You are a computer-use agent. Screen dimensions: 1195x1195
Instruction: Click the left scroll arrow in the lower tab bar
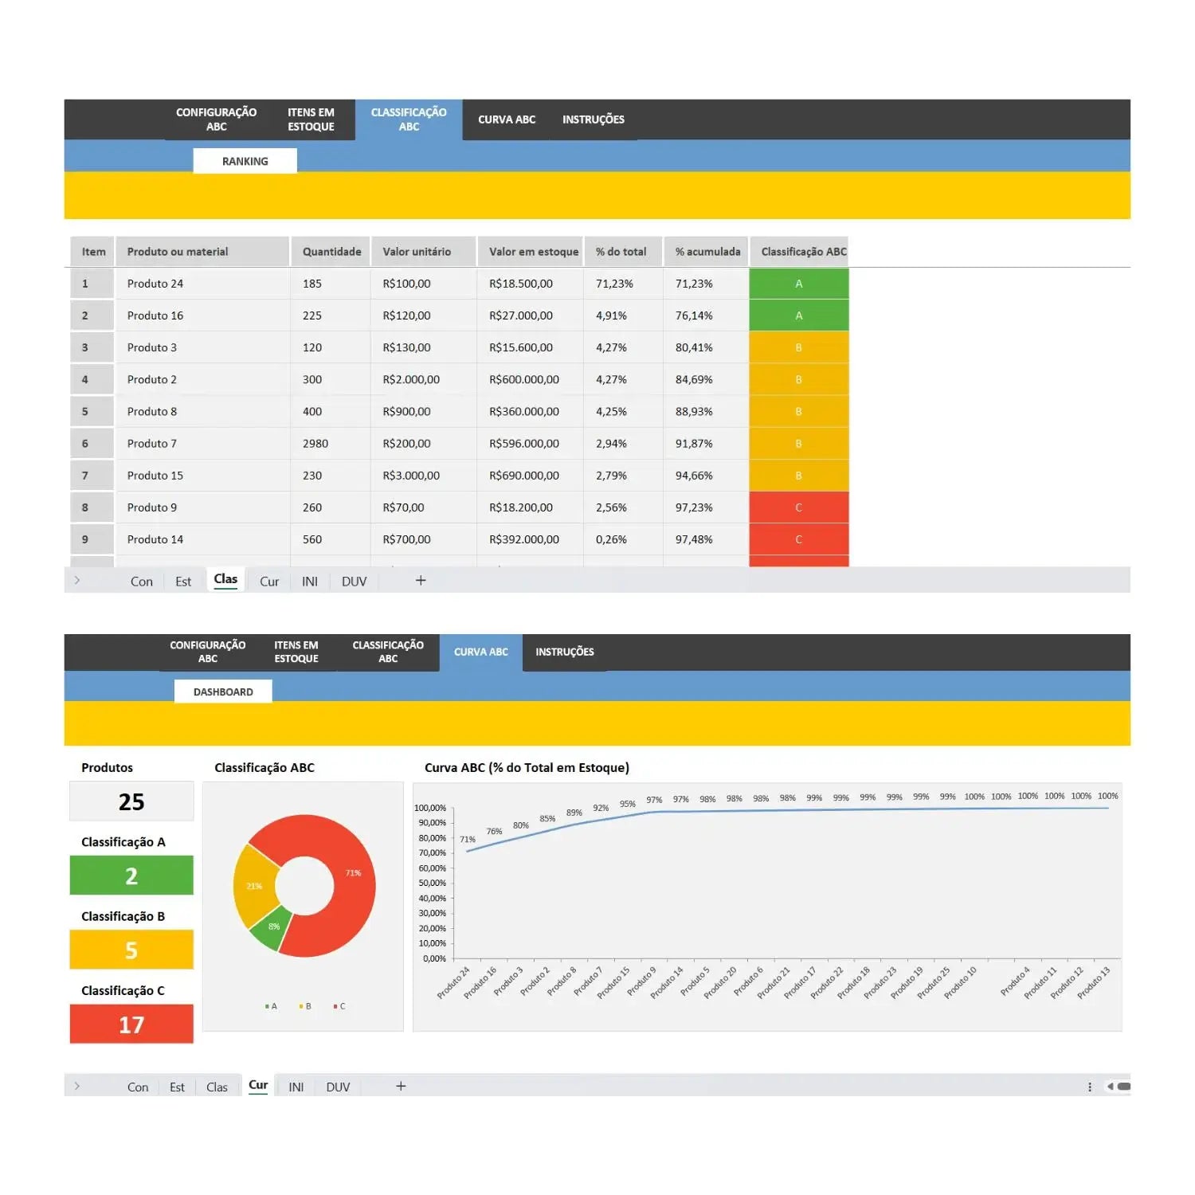click(x=1110, y=1087)
